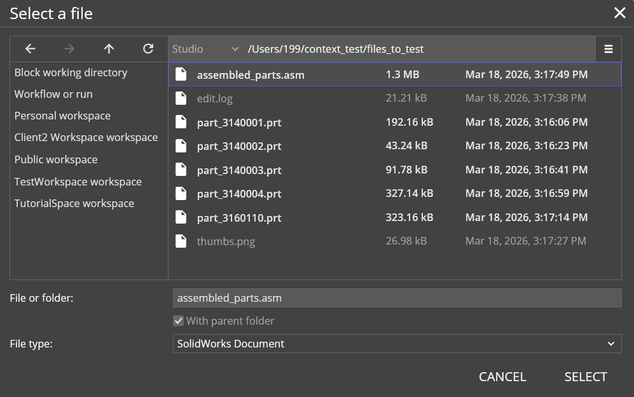The image size is (634, 397).
Task: Choose TutorialSpace workspace from sidebar
Action: tap(74, 203)
